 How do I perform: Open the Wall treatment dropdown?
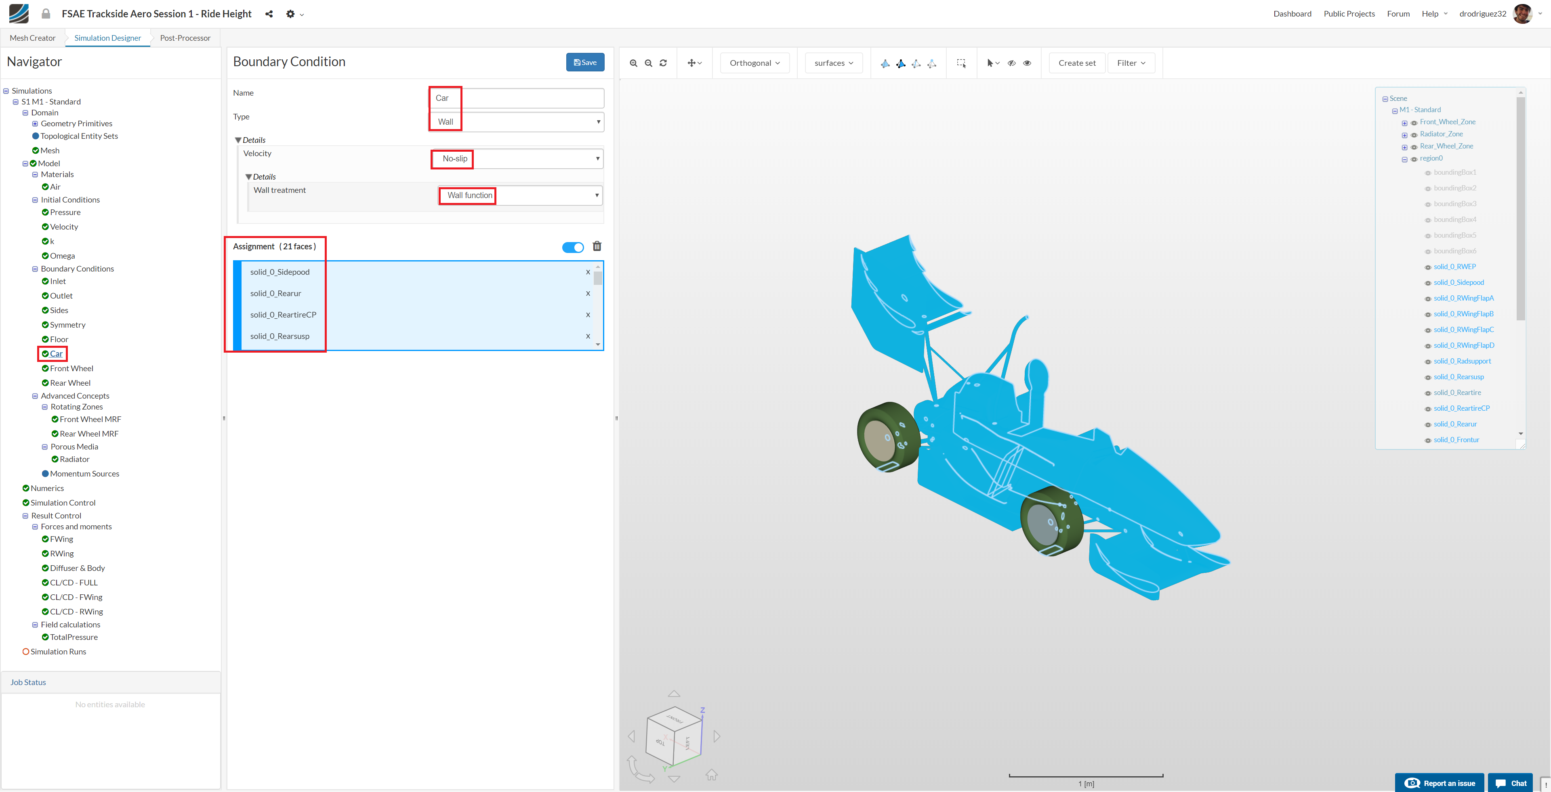[x=520, y=195]
